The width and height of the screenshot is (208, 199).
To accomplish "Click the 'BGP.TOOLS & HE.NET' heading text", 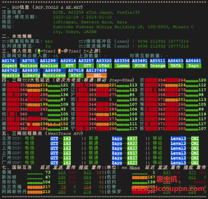I will click(x=58, y=7).
